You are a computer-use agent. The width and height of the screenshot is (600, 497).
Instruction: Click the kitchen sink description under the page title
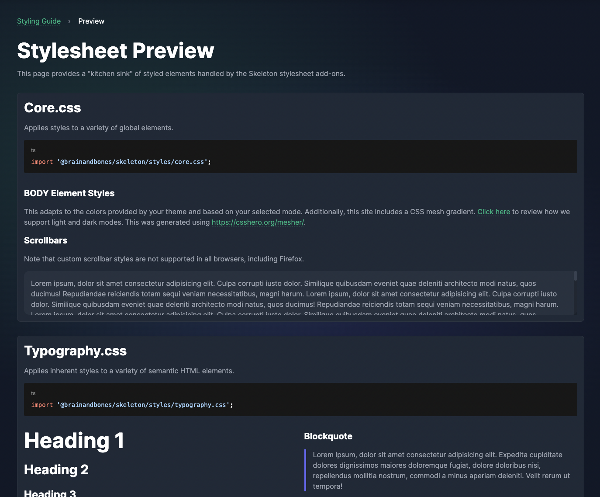coord(181,73)
